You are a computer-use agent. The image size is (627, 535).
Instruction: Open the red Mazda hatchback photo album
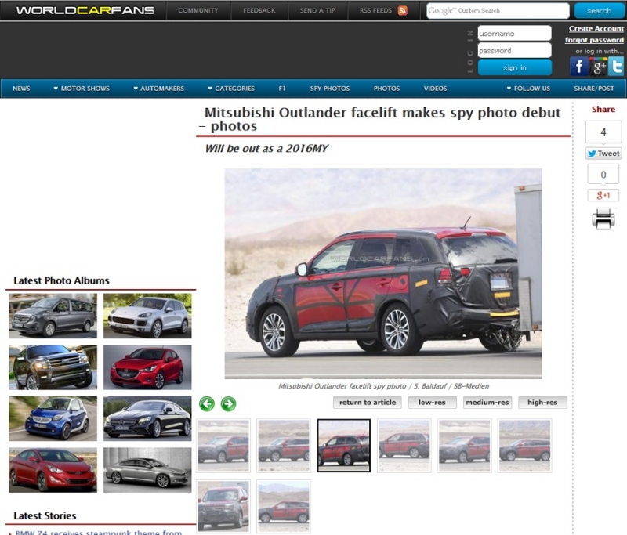coord(147,367)
